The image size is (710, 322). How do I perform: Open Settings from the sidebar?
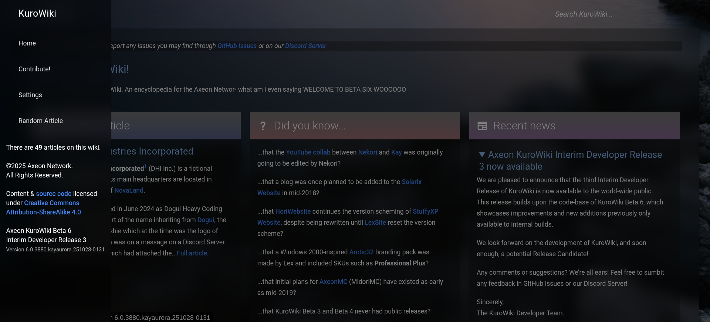click(30, 95)
